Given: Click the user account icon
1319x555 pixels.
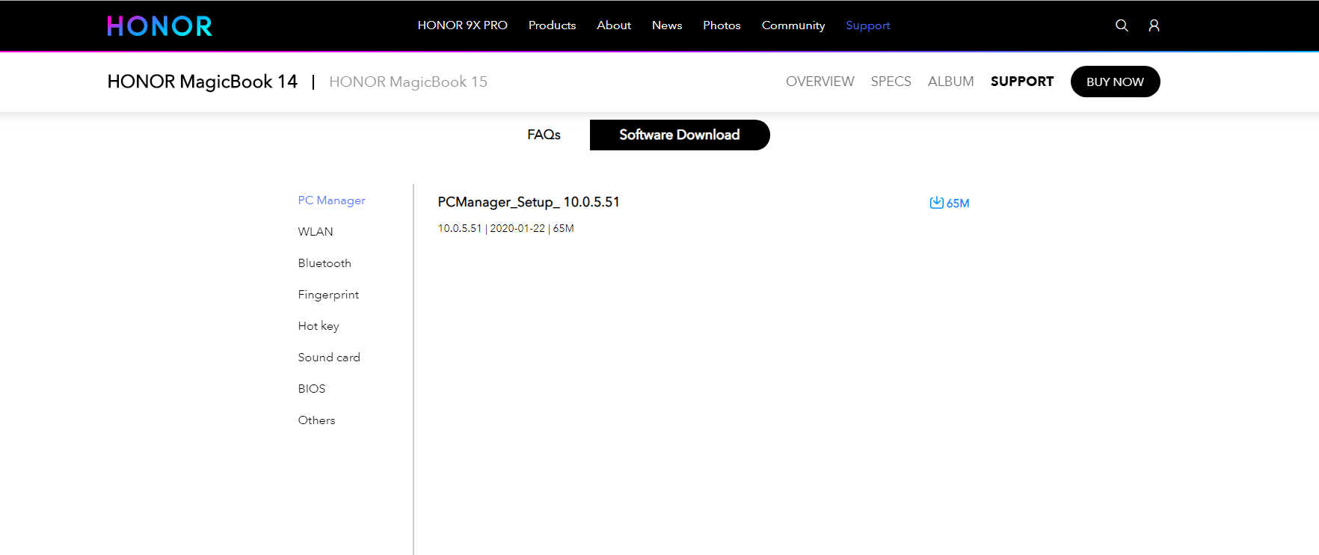Looking at the screenshot, I should coord(1154,25).
